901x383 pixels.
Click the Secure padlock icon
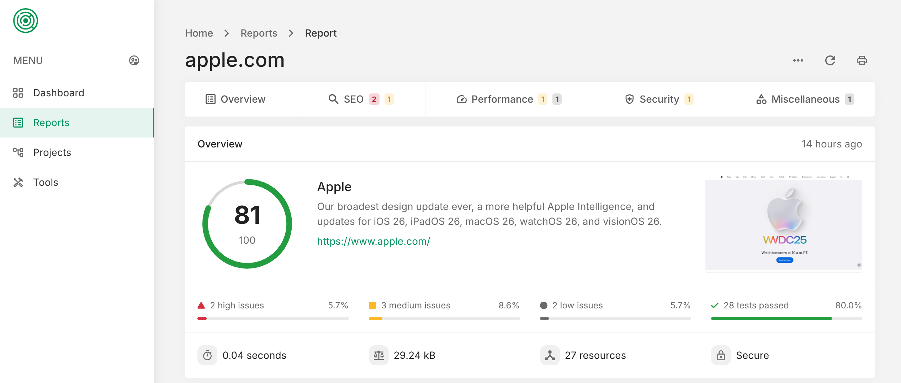721,355
